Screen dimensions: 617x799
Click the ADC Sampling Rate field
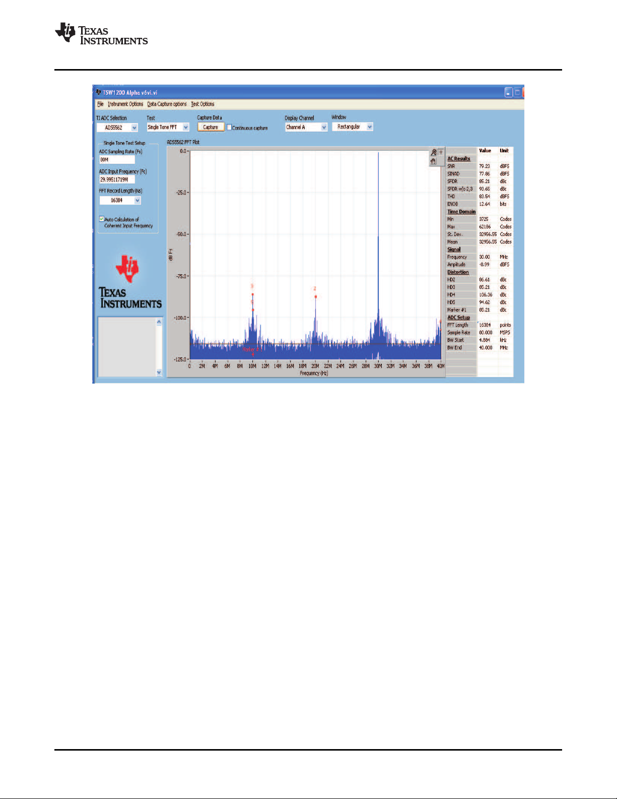point(117,160)
